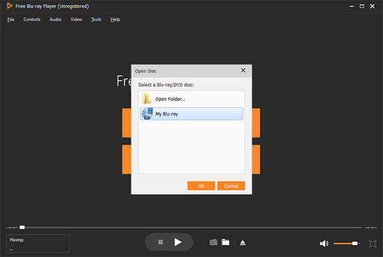383x257 pixels.
Task: Take a snapshot with the camera icon
Action: tap(213, 242)
